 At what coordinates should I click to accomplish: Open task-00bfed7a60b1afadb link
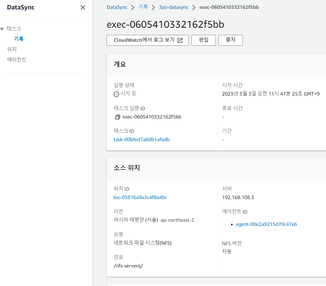[x=142, y=140]
